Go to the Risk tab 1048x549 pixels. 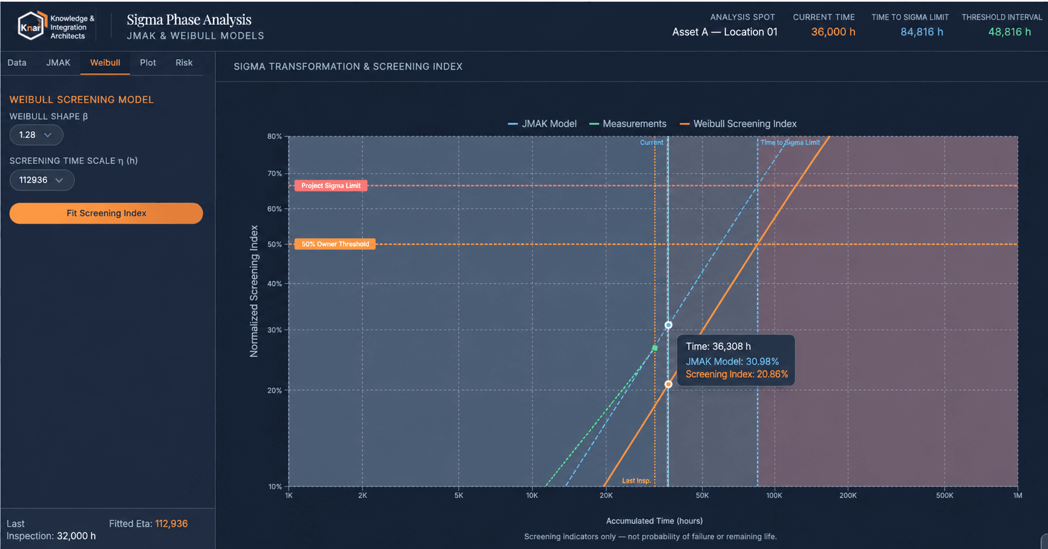click(184, 63)
